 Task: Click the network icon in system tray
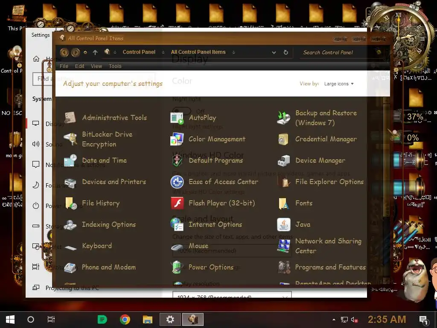click(x=344, y=319)
